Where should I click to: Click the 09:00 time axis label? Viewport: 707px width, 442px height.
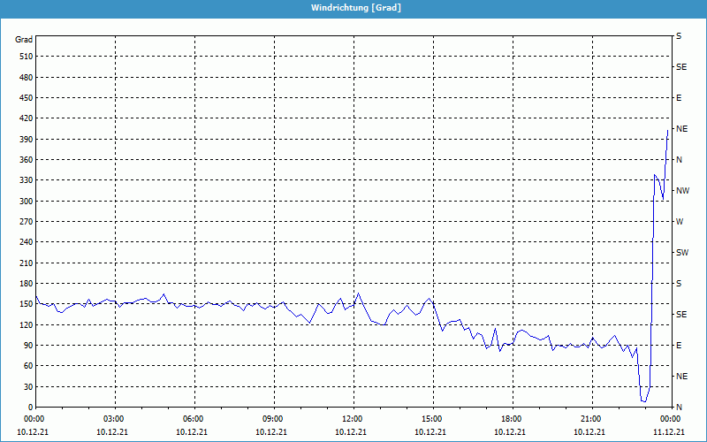coord(273,419)
